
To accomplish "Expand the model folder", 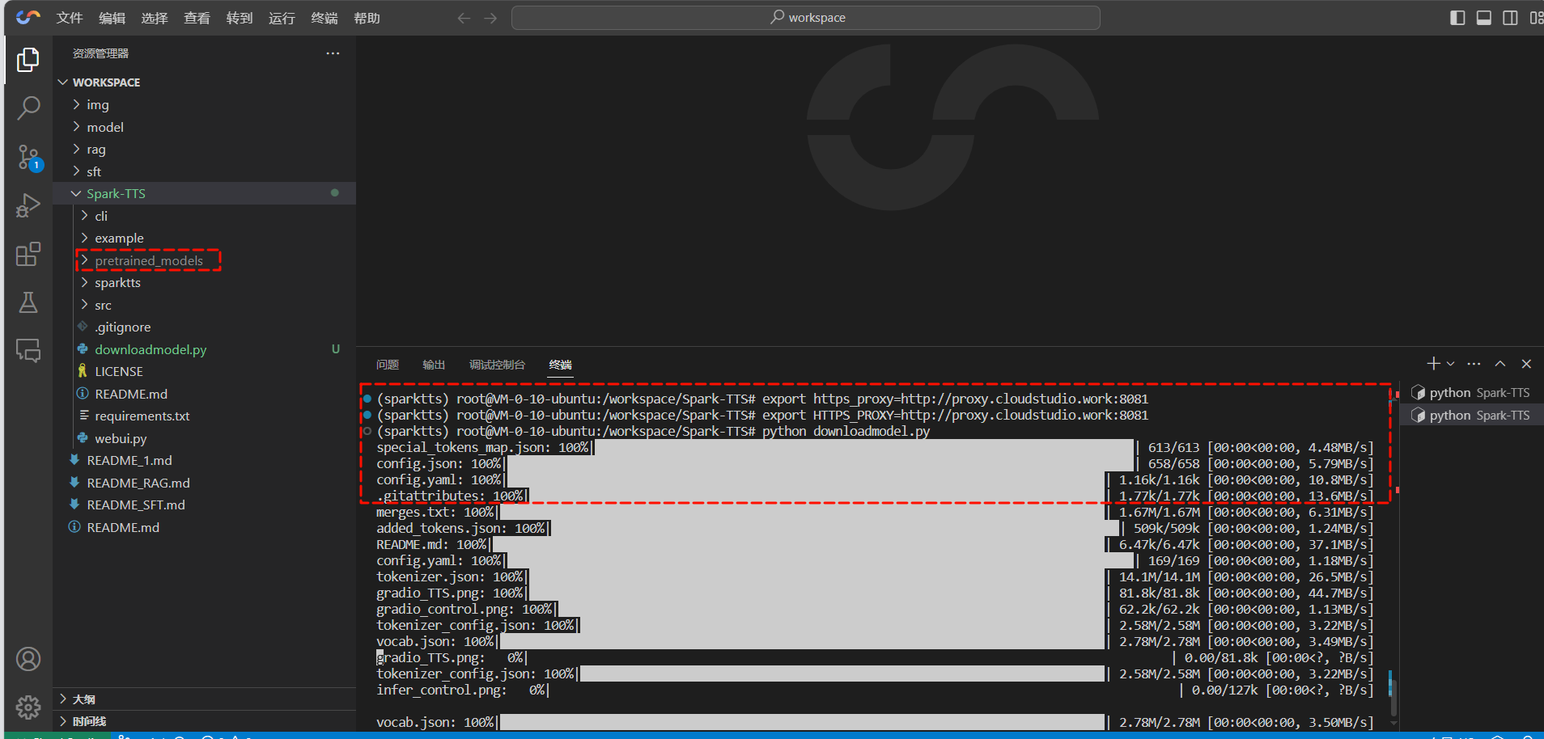I will pos(204,127).
